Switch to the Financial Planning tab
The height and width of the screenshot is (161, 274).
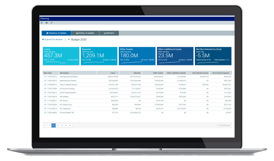[56, 33]
